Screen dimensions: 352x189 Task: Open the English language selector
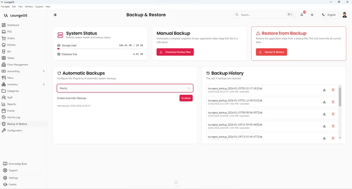tap(329, 15)
